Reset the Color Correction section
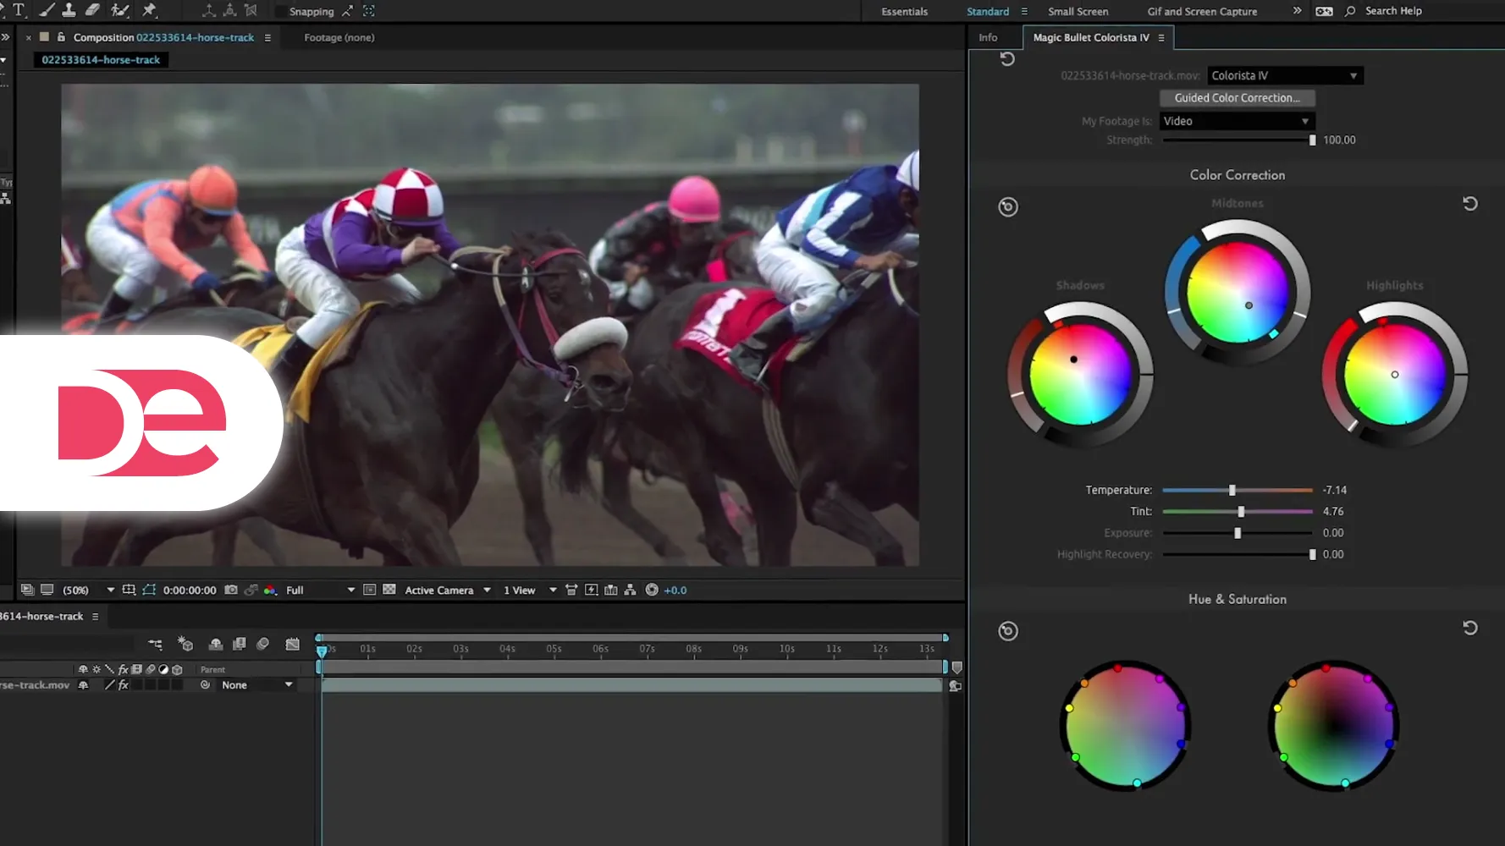The width and height of the screenshot is (1505, 846). pos(1469,204)
